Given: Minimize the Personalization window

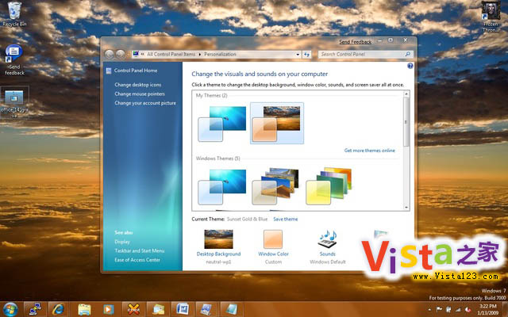Looking at the screenshot, I should click(379, 40).
